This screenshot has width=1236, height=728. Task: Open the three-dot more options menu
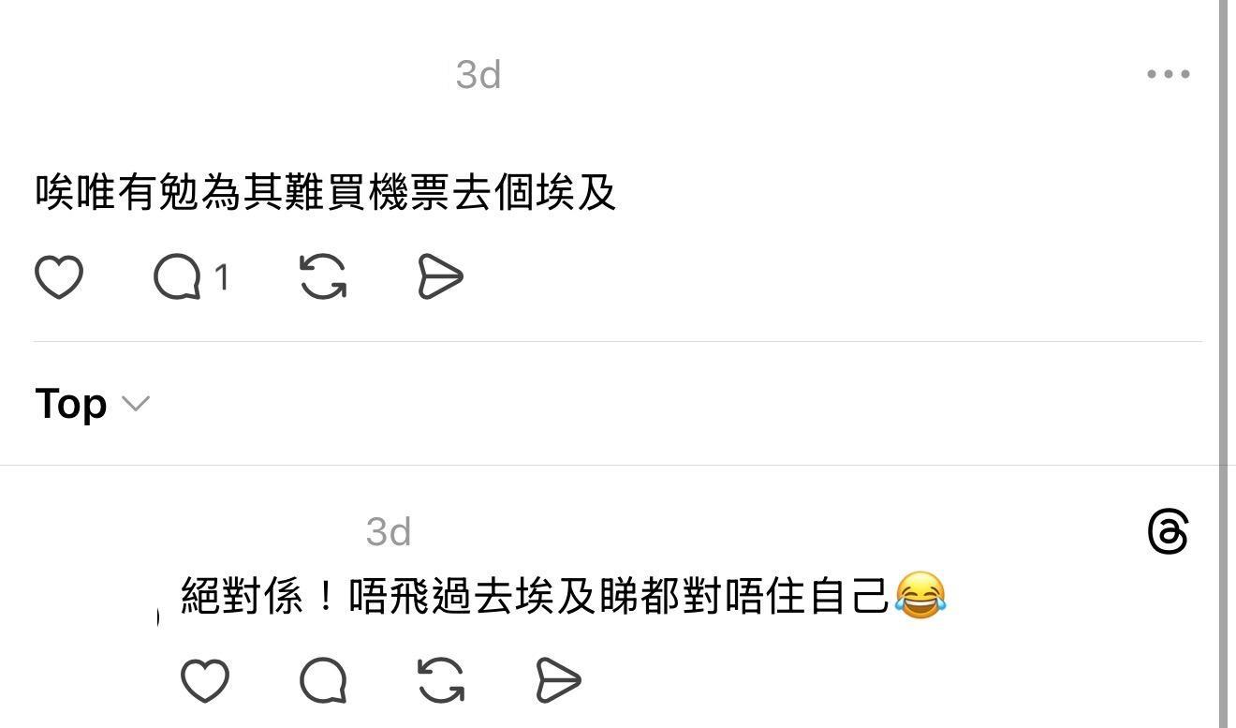1169,74
